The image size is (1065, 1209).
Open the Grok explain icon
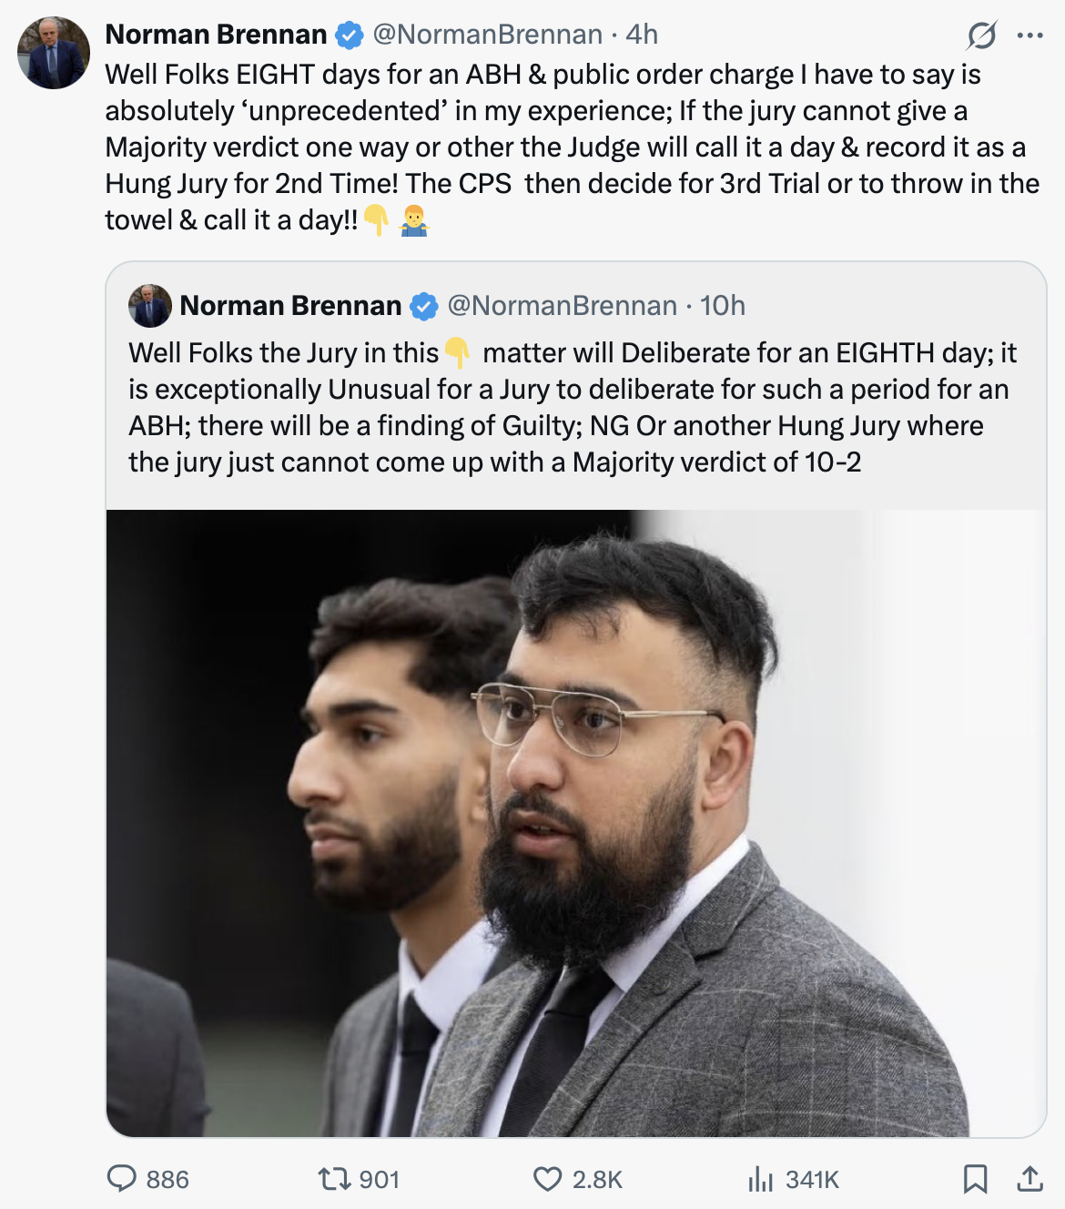pos(982,36)
